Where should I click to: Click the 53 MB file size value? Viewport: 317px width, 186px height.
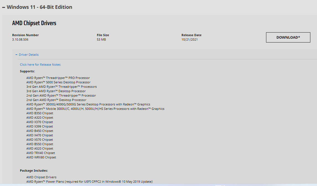pos(101,39)
